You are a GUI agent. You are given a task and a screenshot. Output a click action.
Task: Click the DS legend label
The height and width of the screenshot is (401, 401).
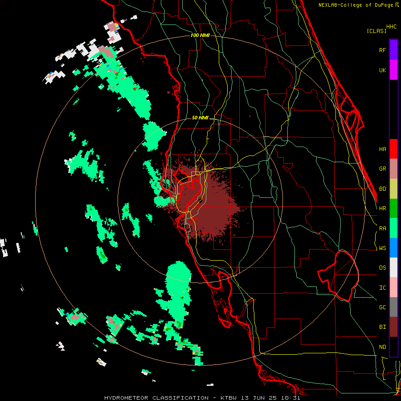click(x=382, y=268)
